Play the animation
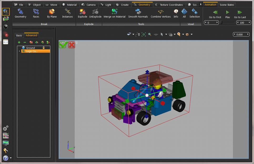This screenshot has width=254, height=164. click(x=228, y=14)
